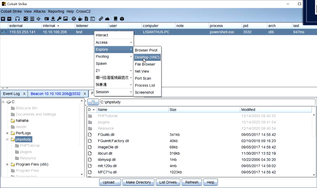Image resolution: width=317 pixels, height=188 pixels.
Task: Click the drive icon next to C: in tree
Action: tap(9, 102)
